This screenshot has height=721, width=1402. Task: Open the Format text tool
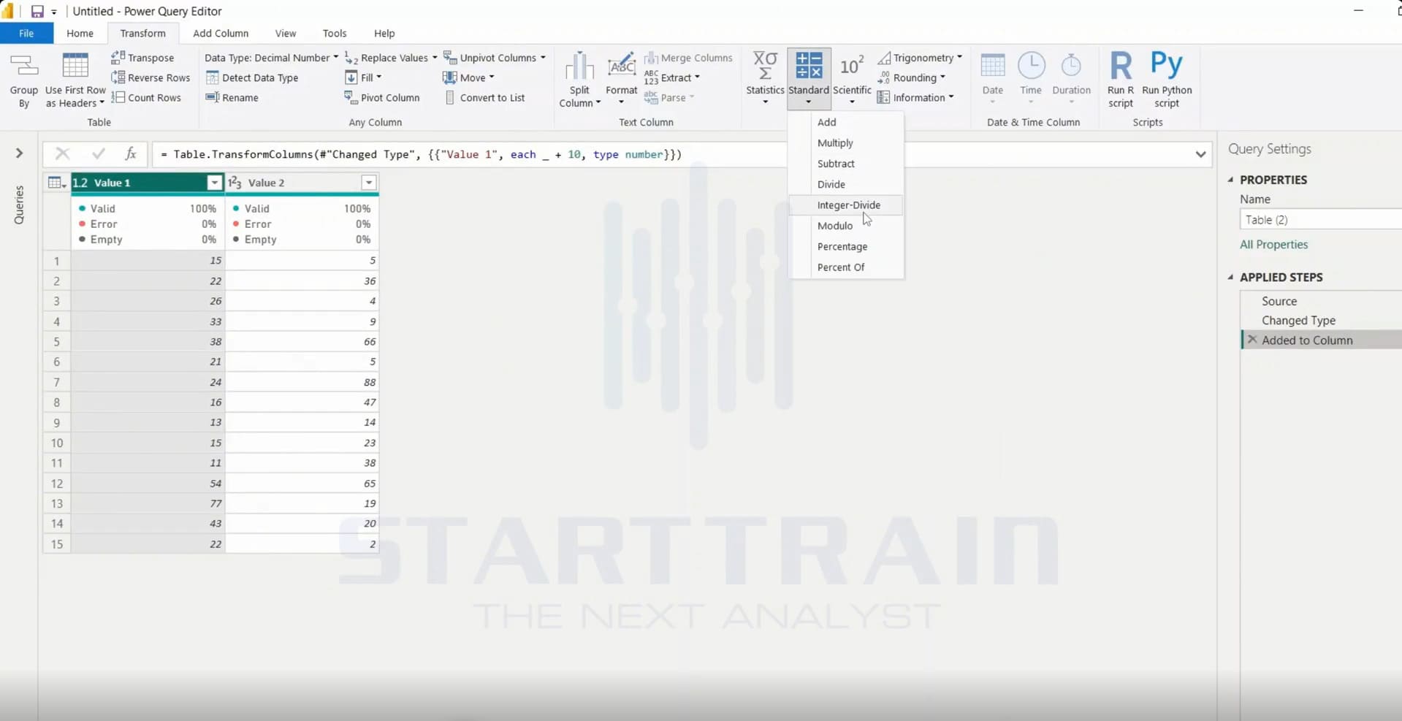pyautogui.click(x=622, y=78)
